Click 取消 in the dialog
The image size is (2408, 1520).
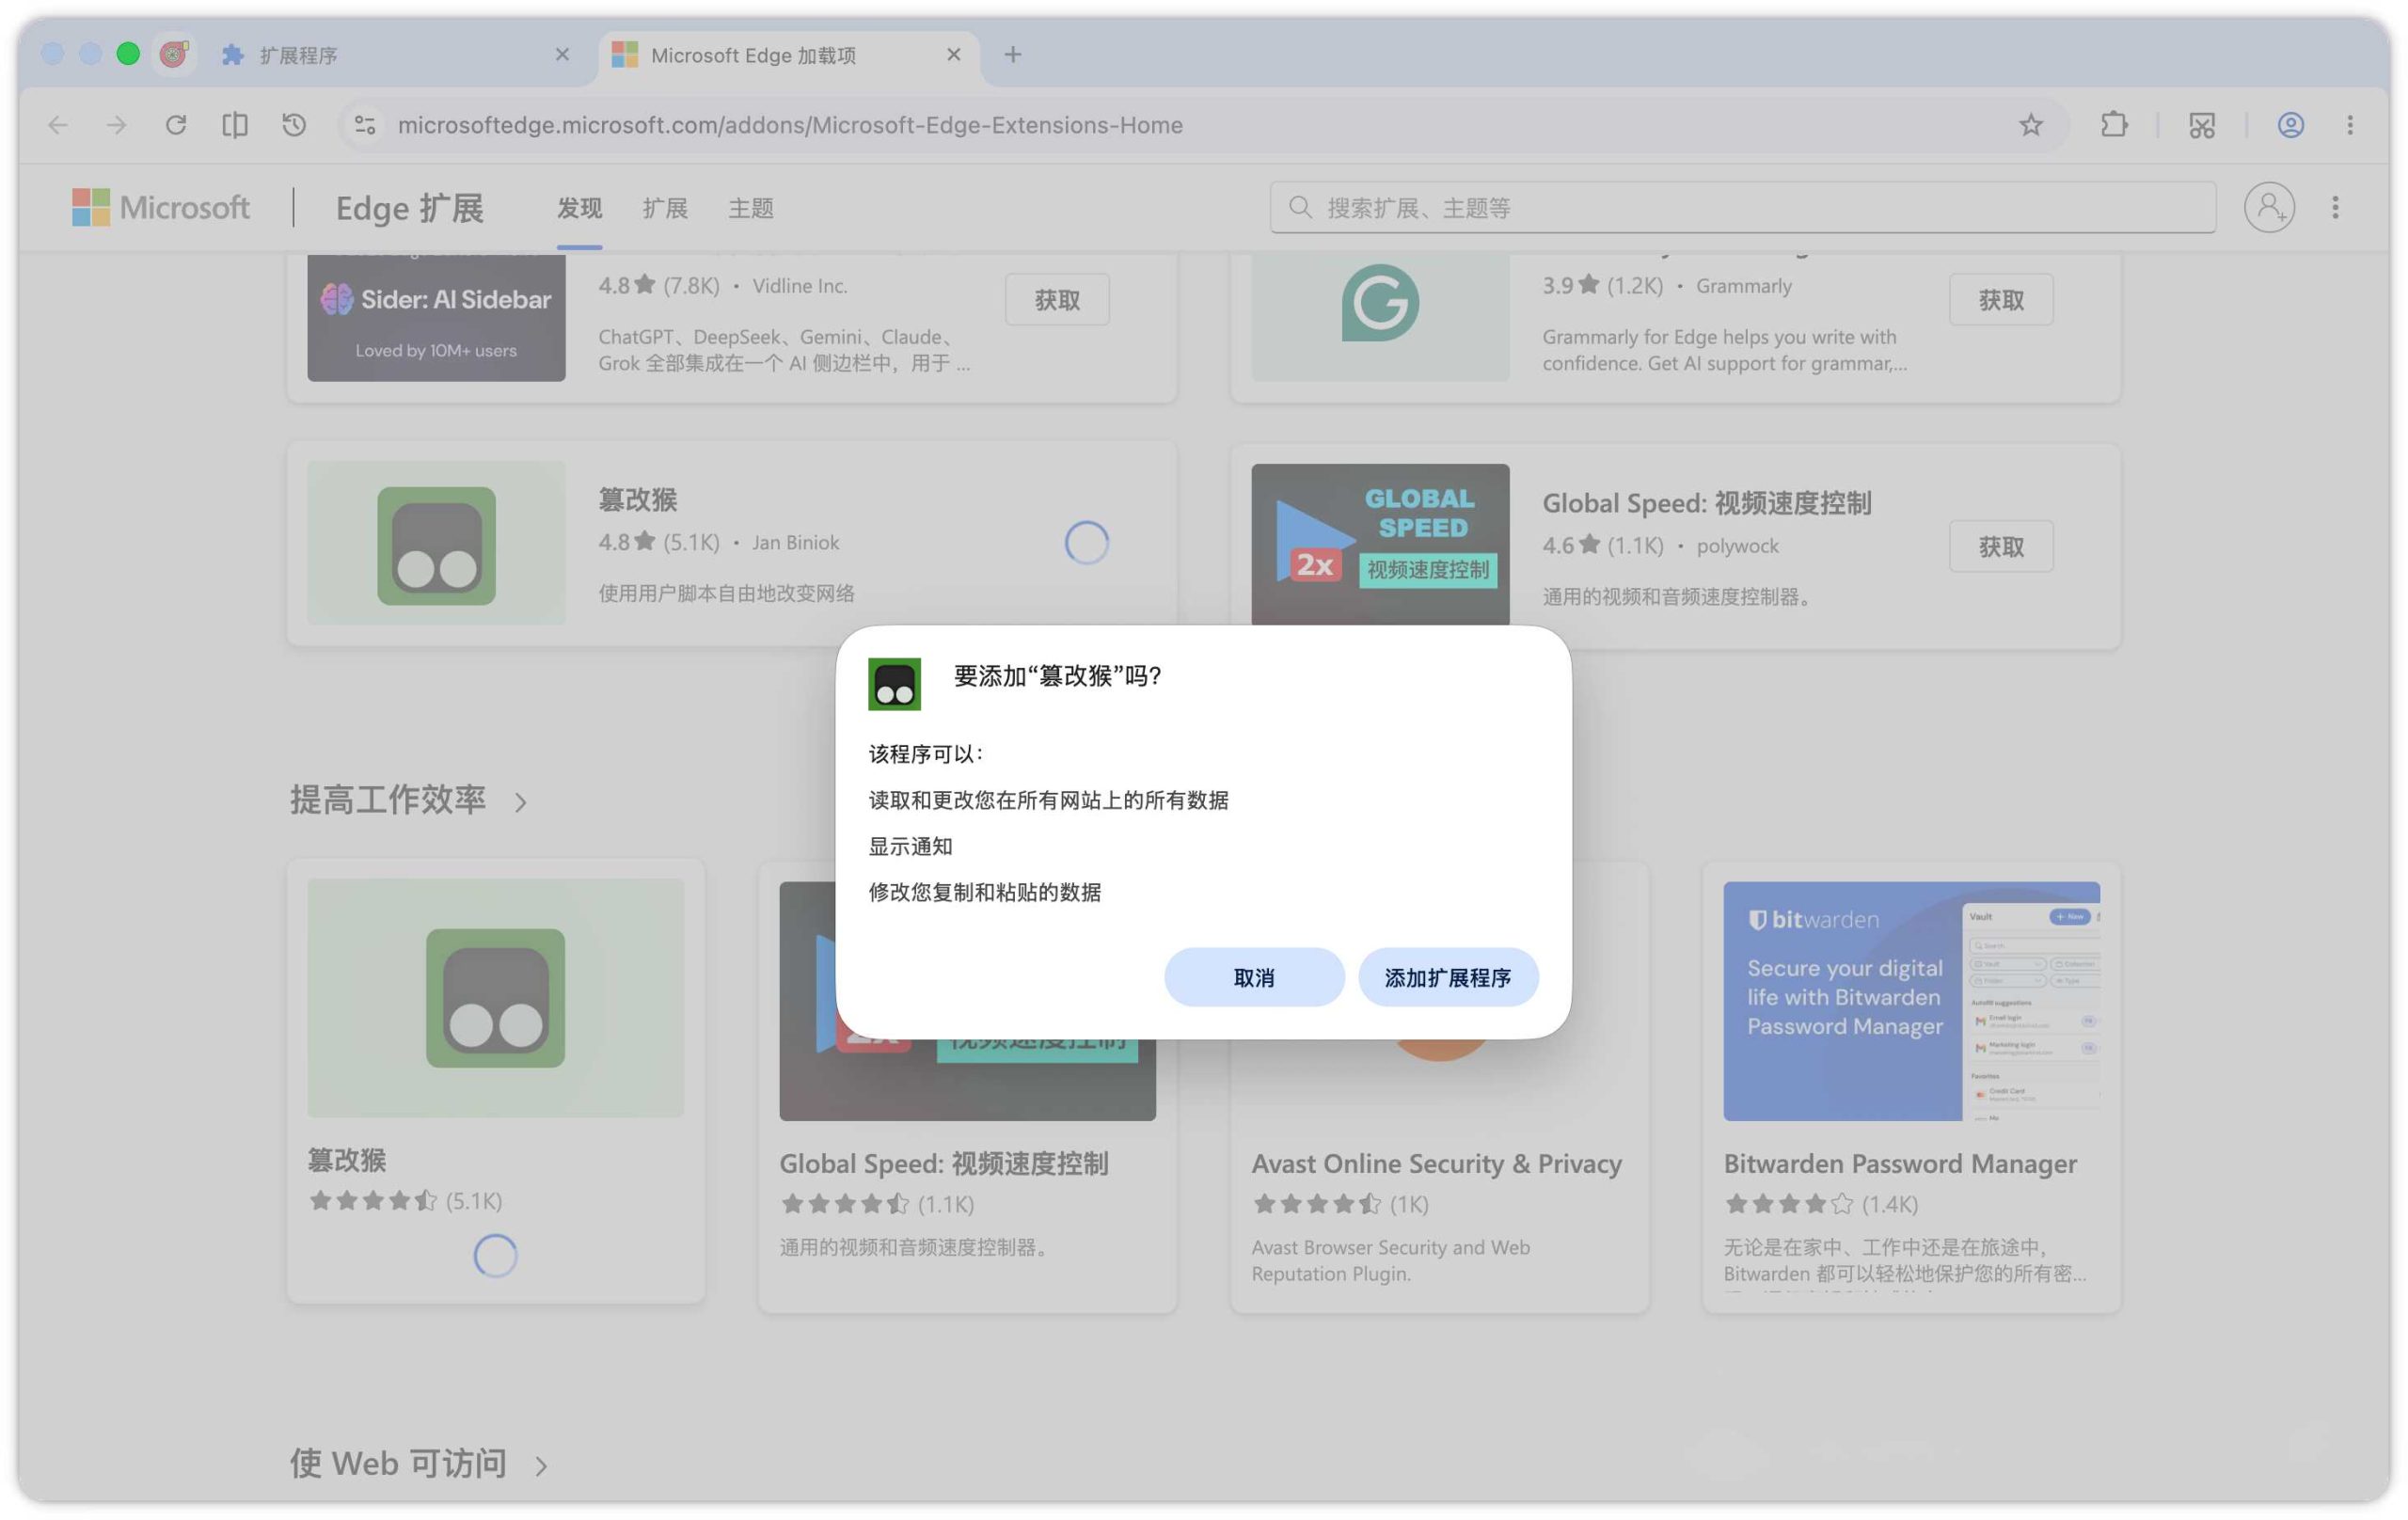point(1253,977)
